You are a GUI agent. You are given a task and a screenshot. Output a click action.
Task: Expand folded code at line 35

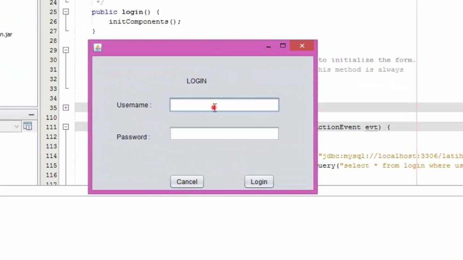(66, 108)
